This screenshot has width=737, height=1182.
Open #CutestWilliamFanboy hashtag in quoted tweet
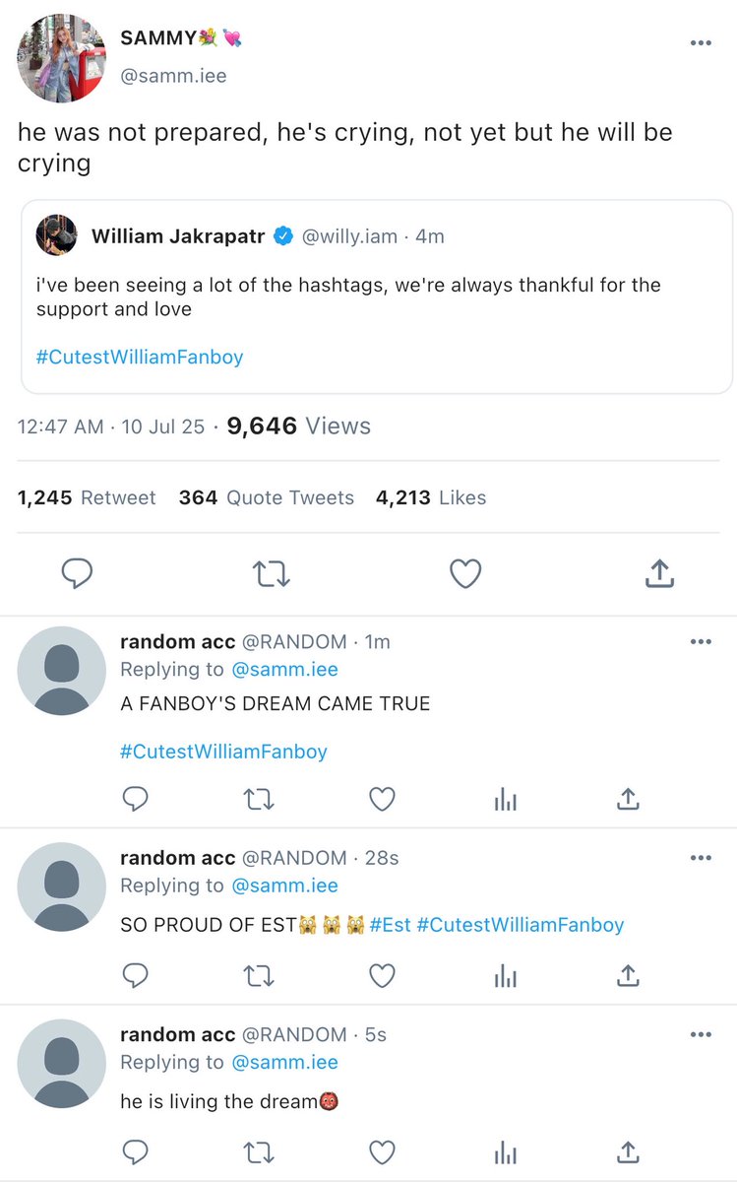(x=140, y=357)
